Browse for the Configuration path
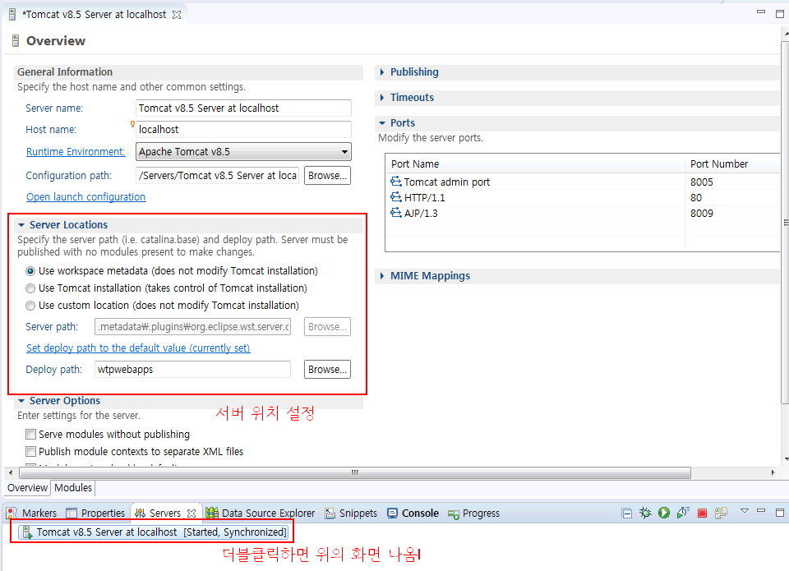 pos(327,176)
